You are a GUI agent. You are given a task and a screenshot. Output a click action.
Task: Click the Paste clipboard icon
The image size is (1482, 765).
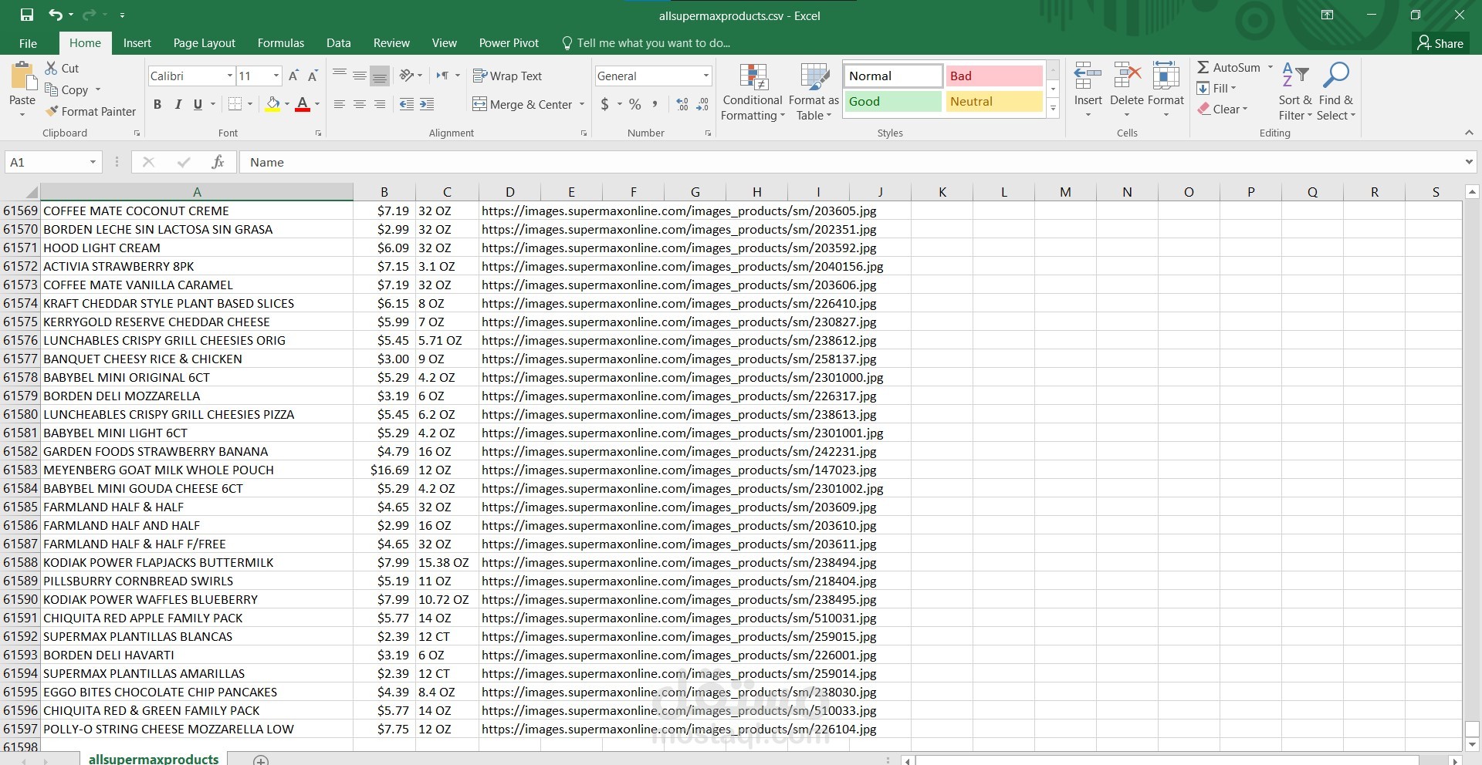click(22, 77)
